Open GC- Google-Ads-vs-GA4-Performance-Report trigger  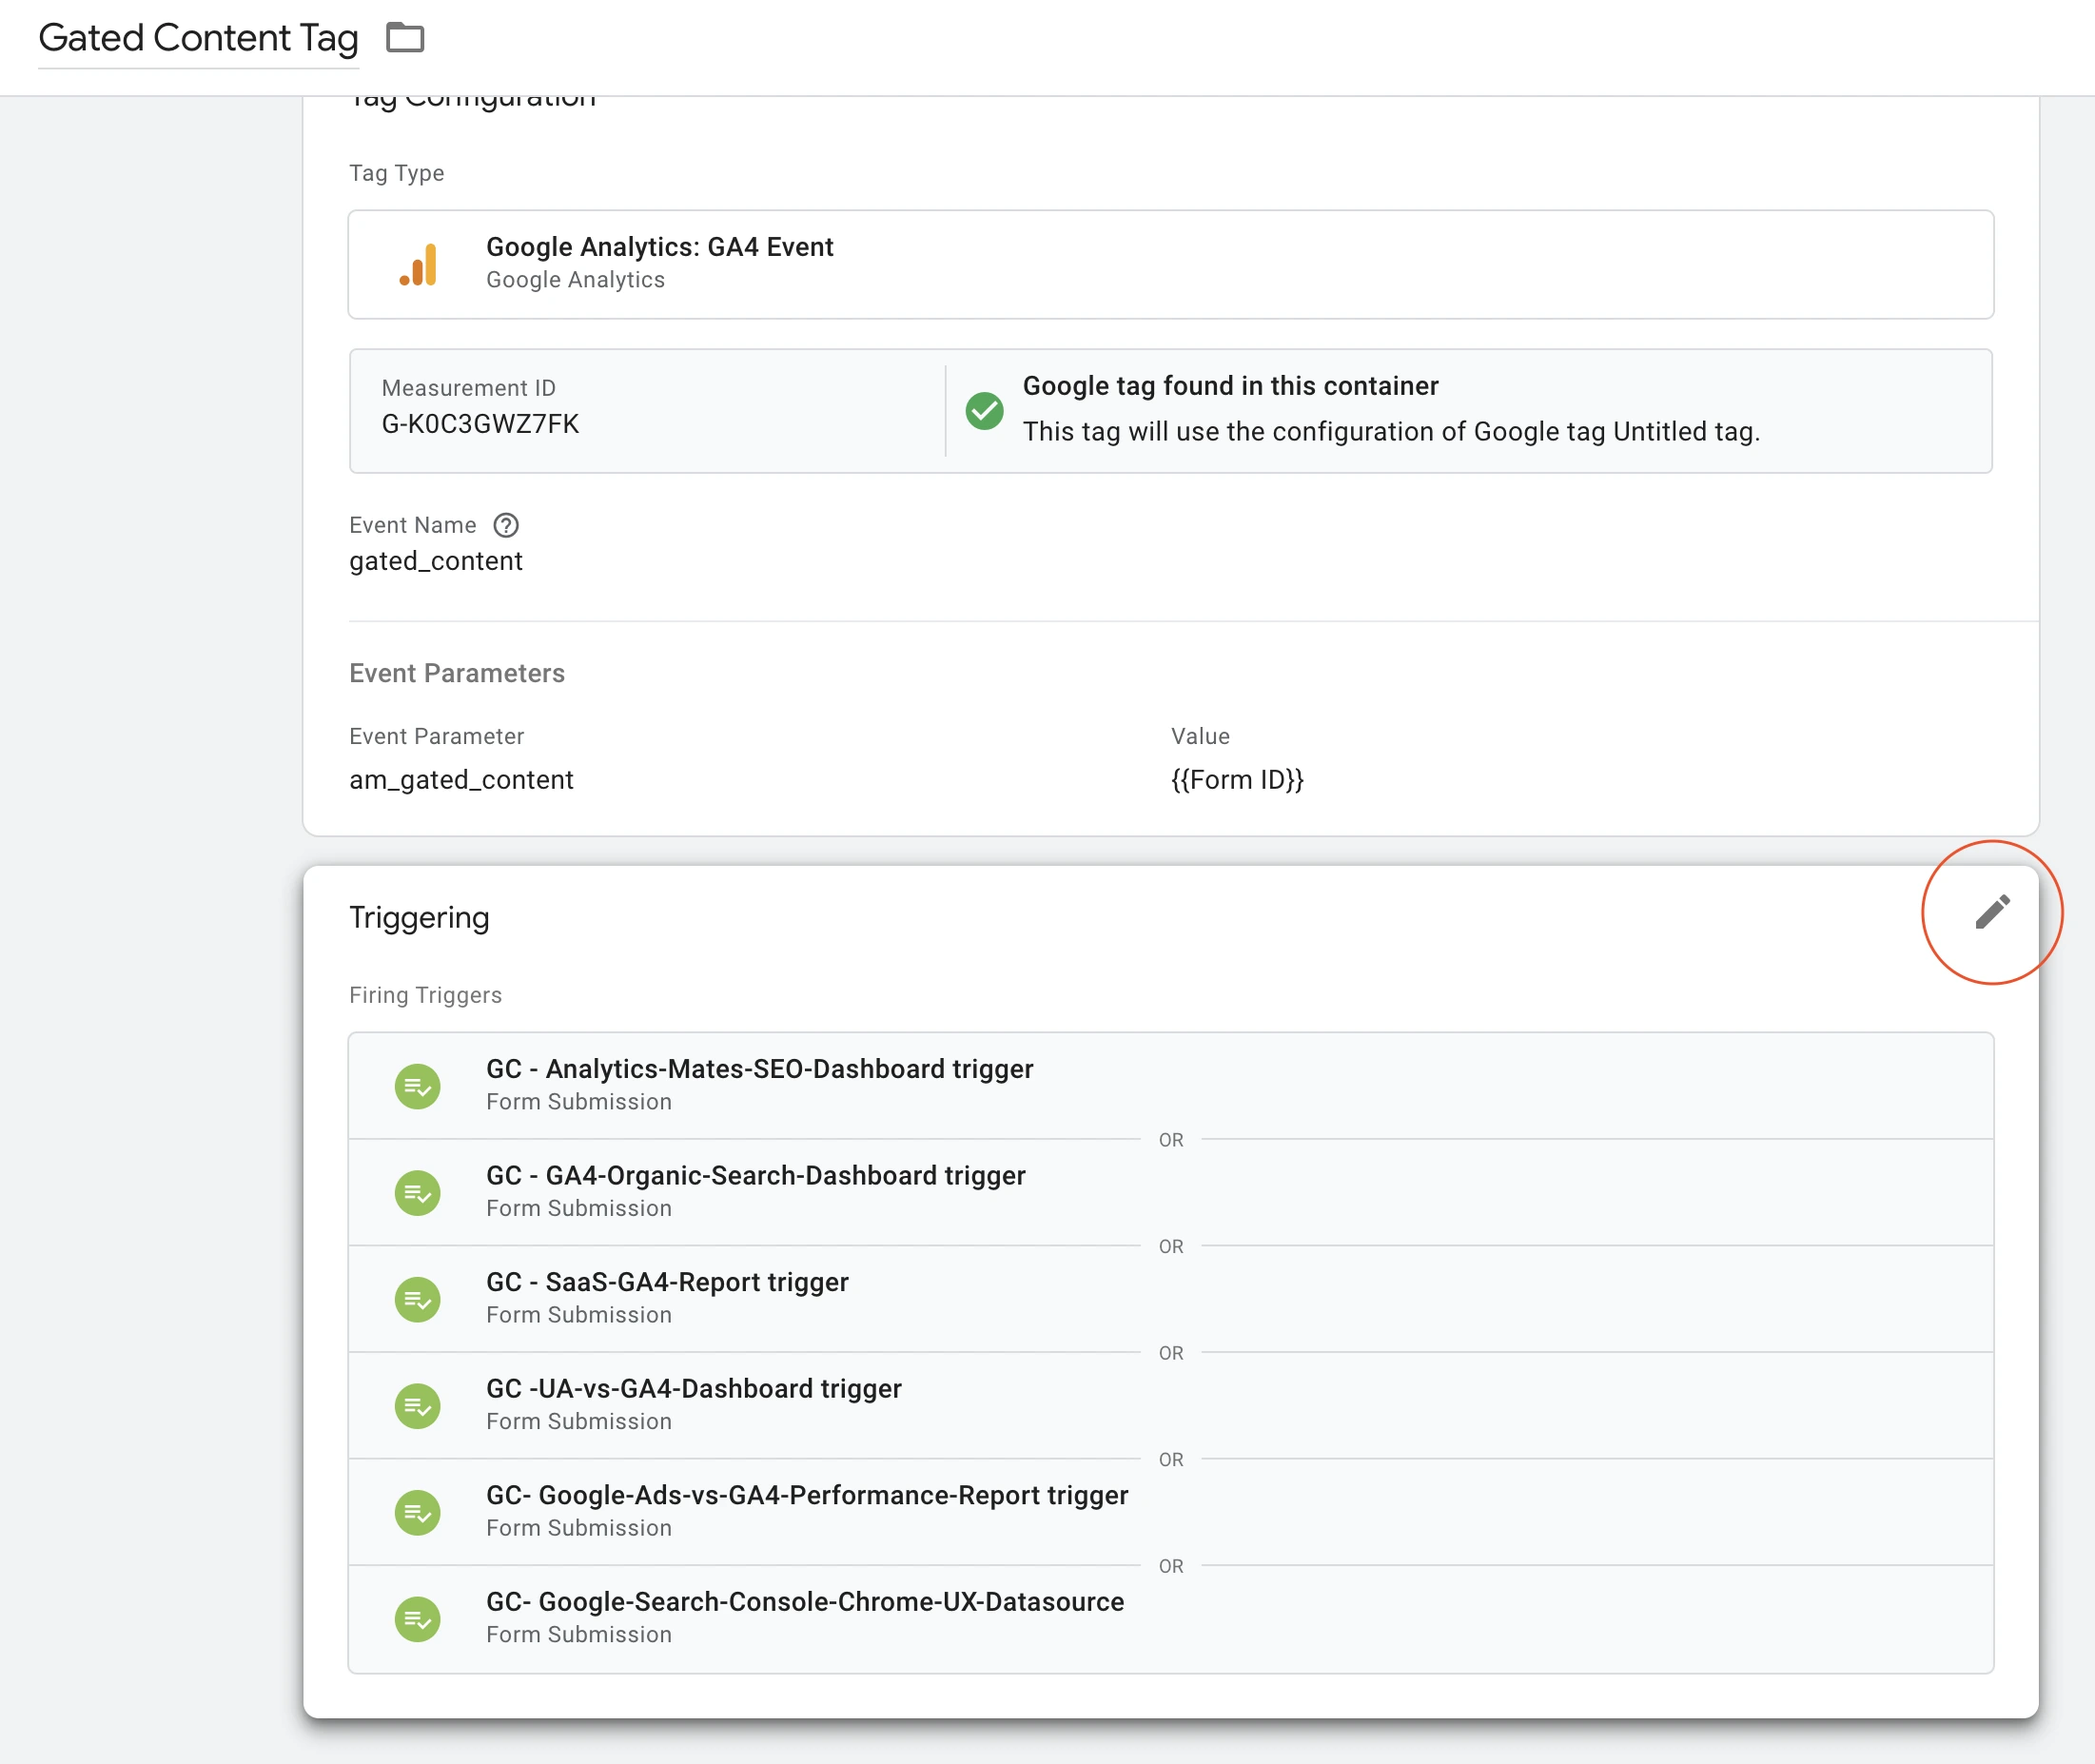(x=1170, y=1512)
